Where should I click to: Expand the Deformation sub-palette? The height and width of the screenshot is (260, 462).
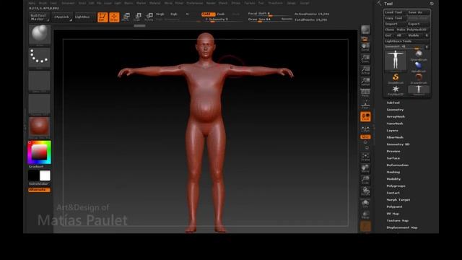[398, 165]
